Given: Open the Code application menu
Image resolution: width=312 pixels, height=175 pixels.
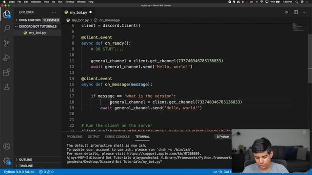Looking at the screenshot, I should click(x=12, y=2).
